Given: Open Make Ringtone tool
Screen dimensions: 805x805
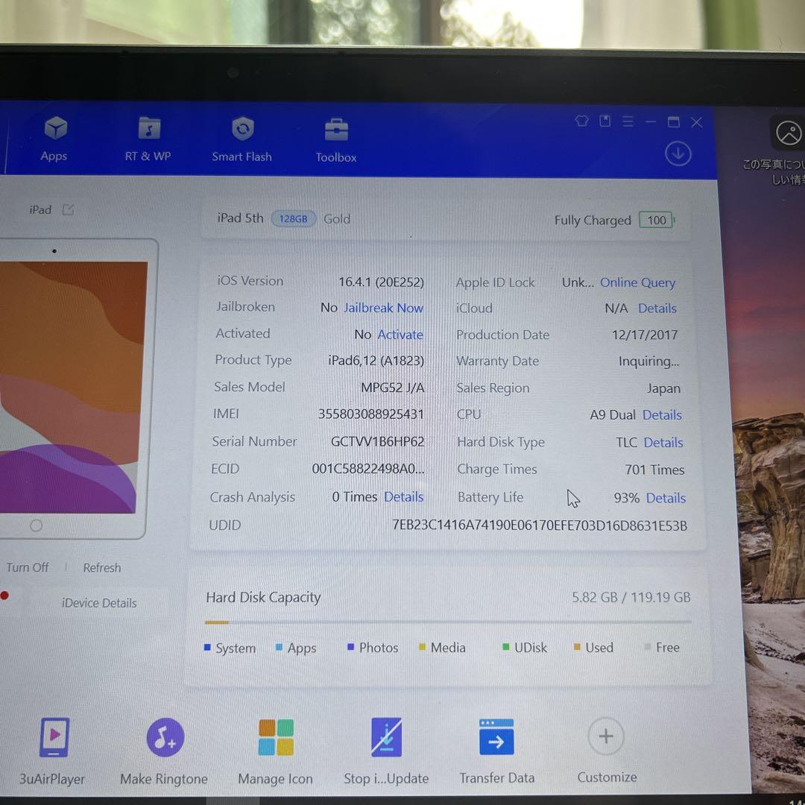Looking at the screenshot, I should [164, 751].
